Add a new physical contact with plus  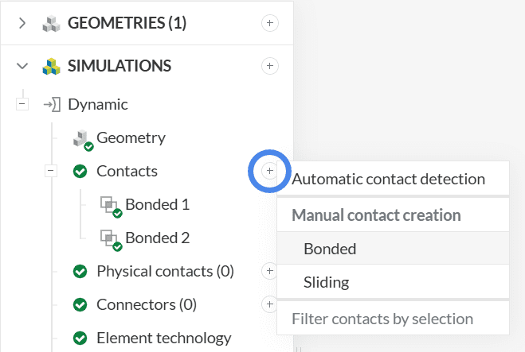(x=270, y=271)
